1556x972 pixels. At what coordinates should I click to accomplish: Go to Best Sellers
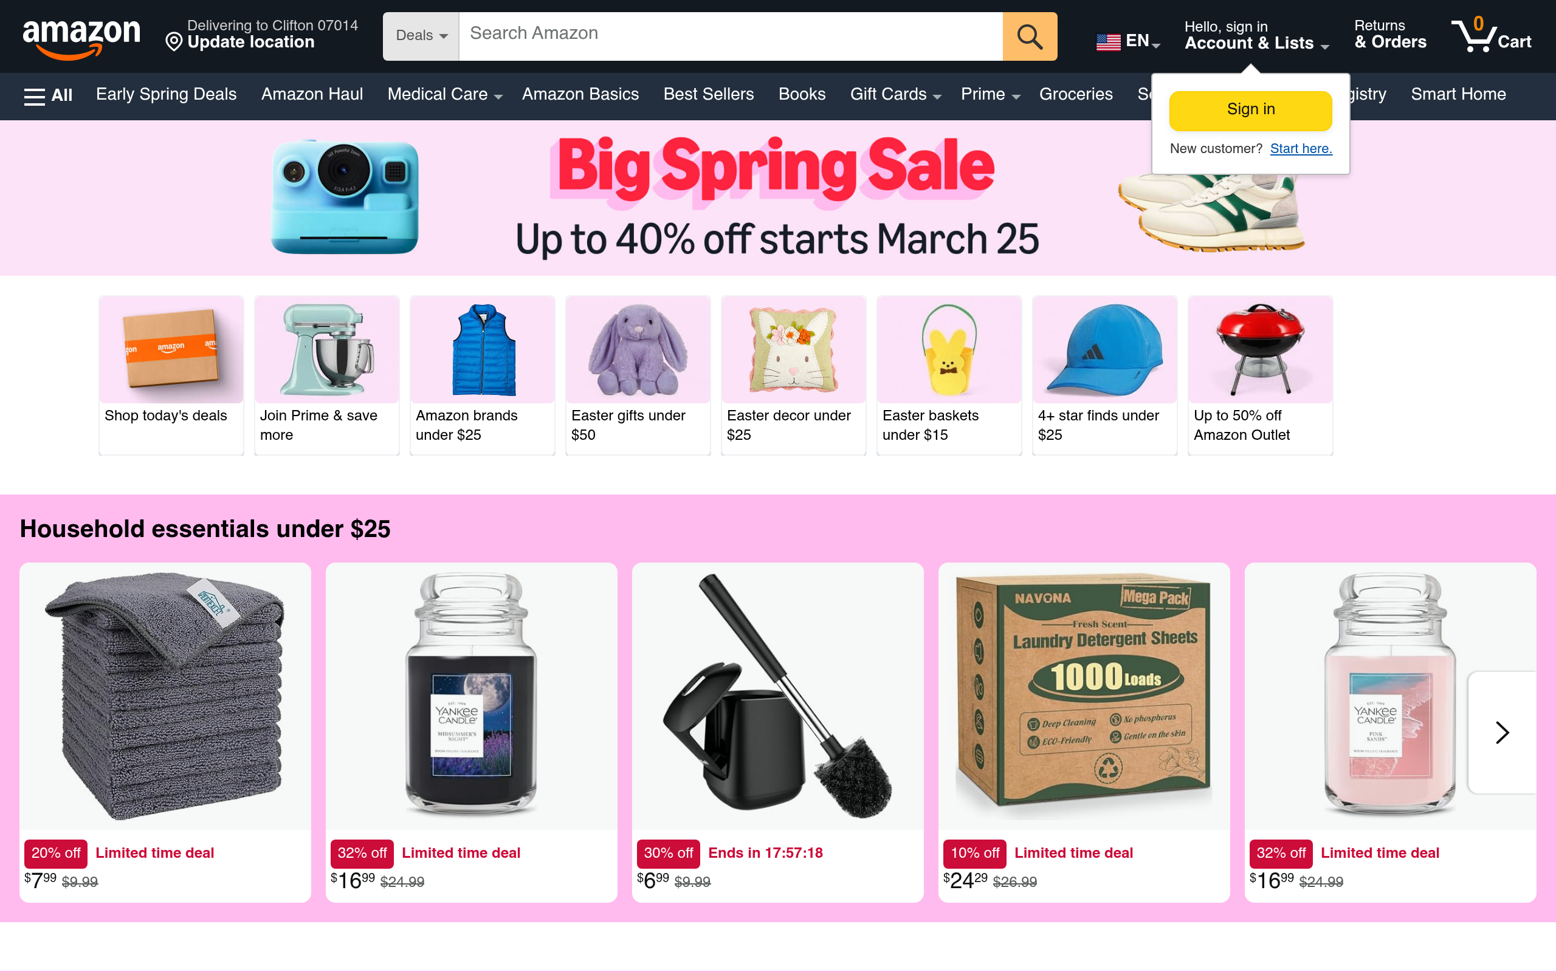pyautogui.click(x=709, y=95)
